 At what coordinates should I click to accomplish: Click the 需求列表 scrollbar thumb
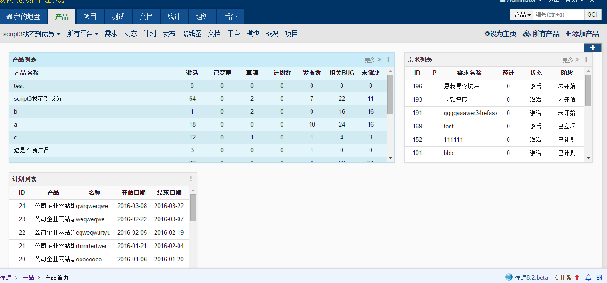tap(588, 90)
